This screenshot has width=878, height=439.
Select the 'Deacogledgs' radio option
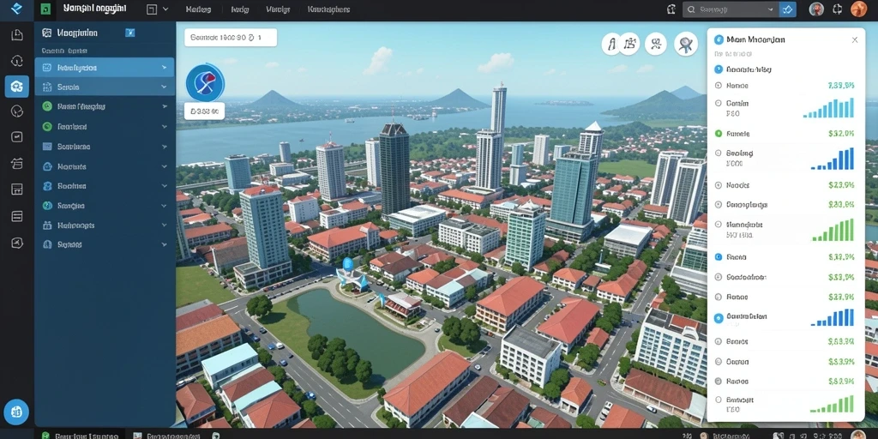[719, 204]
